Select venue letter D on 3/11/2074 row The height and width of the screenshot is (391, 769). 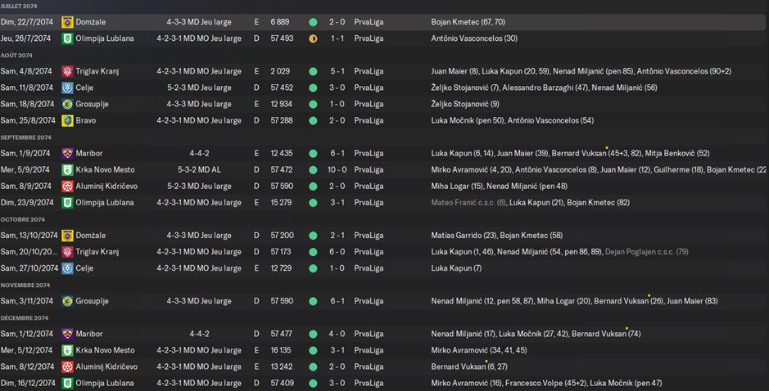tap(256, 301)
